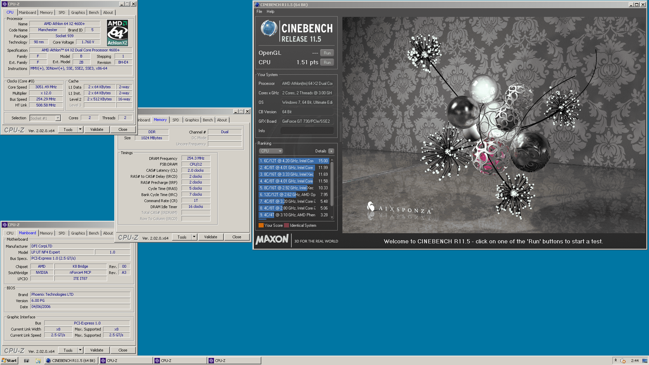The height and width of the screenshot is (365, 649).
Task: Select ranking entry 6C/12T @ 4.20 GHz
Action: click(x=293, y=161)
